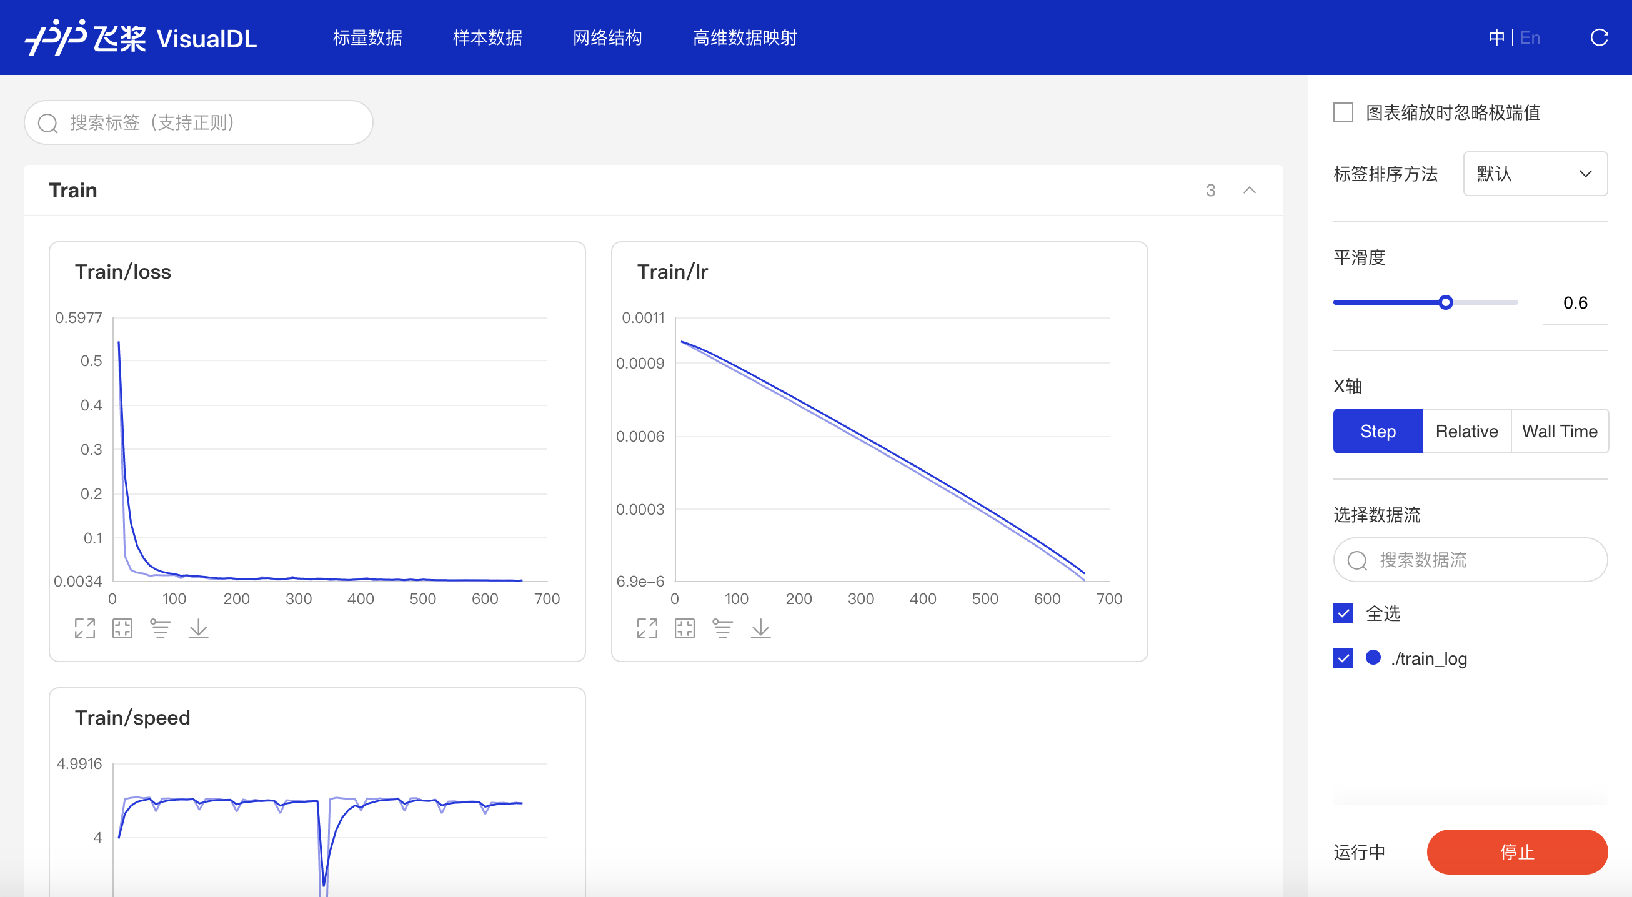
Task: Restore zoom selection on Train/lr chart
Action: click(685, 628)
